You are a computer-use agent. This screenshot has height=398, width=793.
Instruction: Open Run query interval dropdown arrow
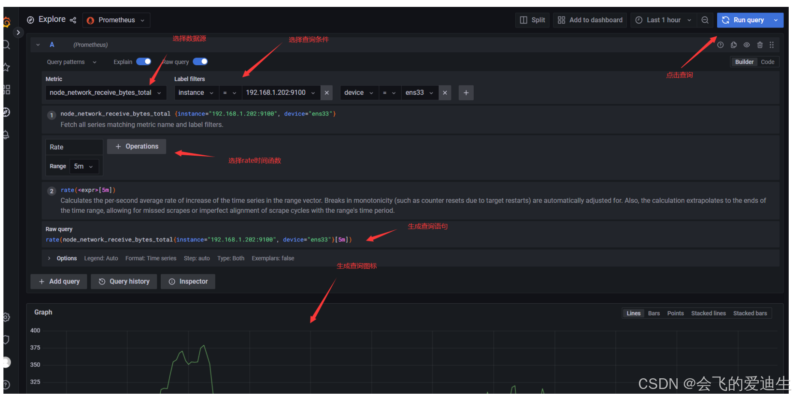click(x=776, y=20)
